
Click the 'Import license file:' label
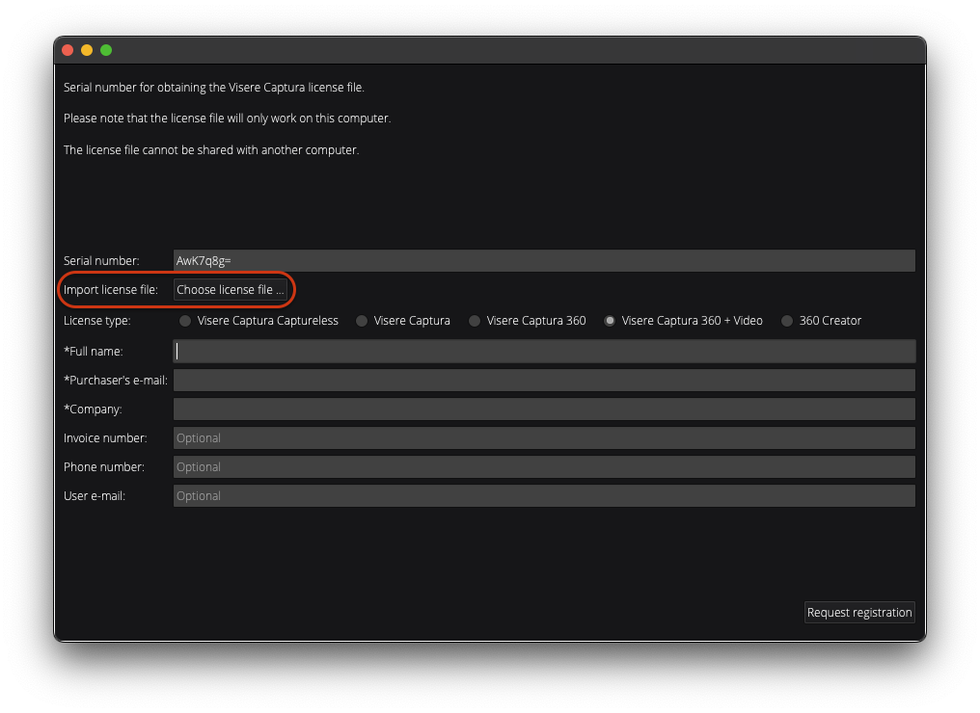coord(111,290)
